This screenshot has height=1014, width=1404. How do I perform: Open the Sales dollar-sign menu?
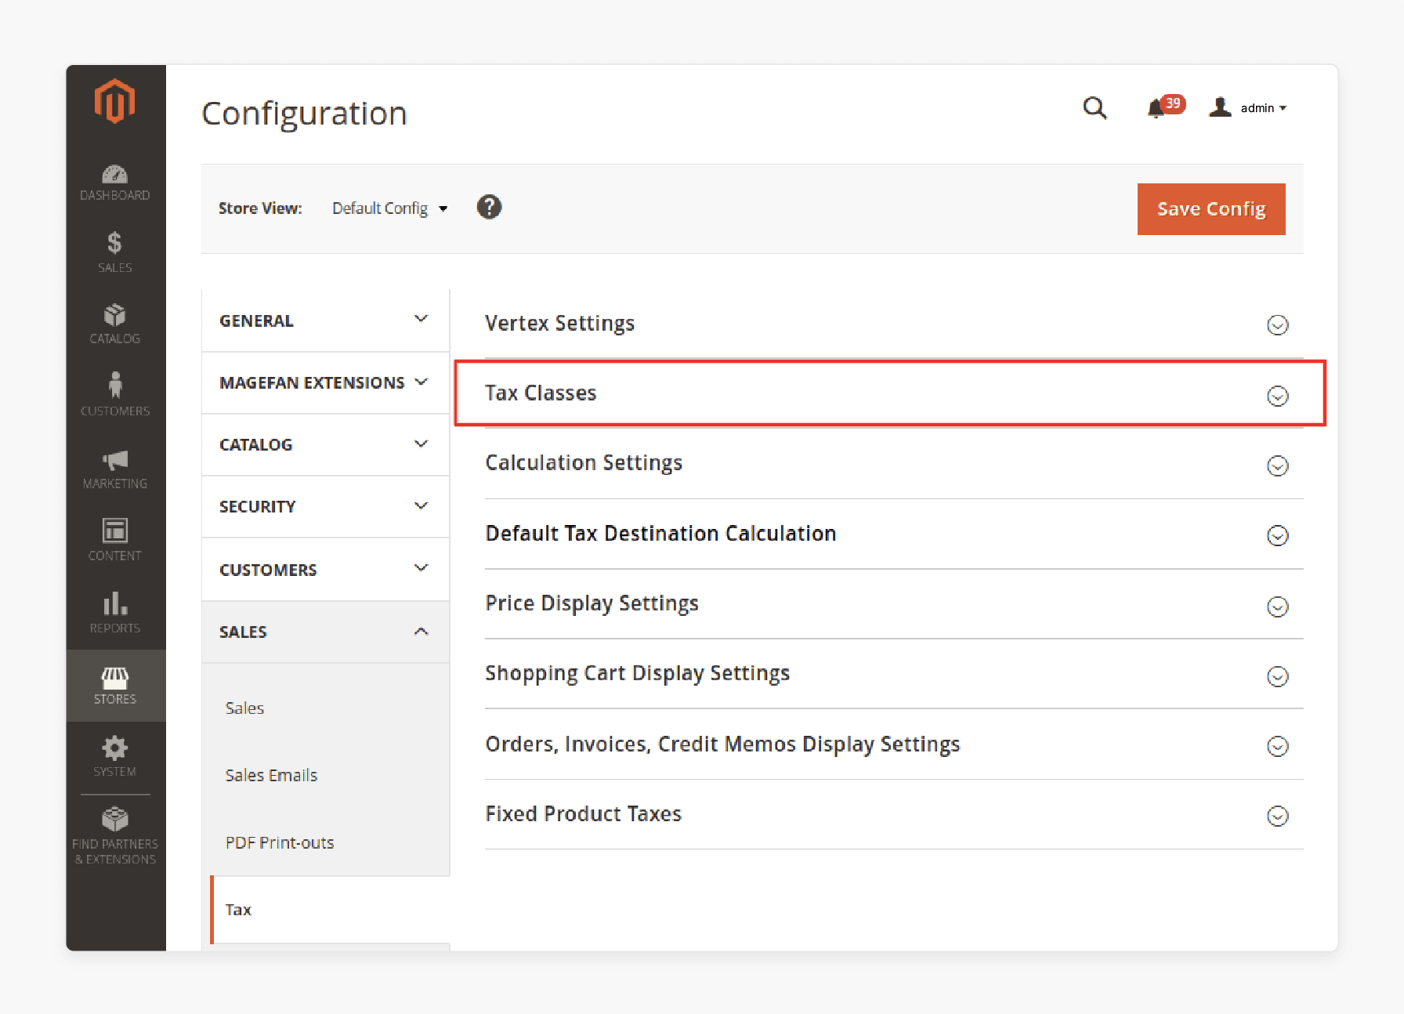click(115, 252)
